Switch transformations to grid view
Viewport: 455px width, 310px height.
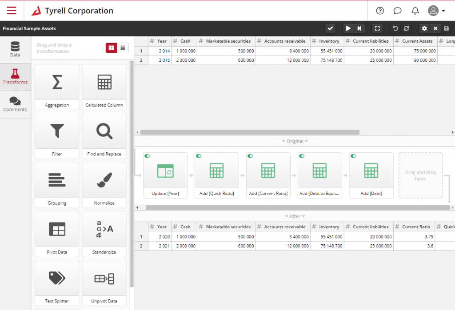[112, 48]
